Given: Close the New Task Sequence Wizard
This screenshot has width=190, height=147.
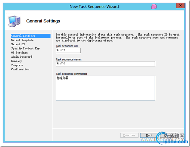Looking at the screenshot, I should click(180, 5).
